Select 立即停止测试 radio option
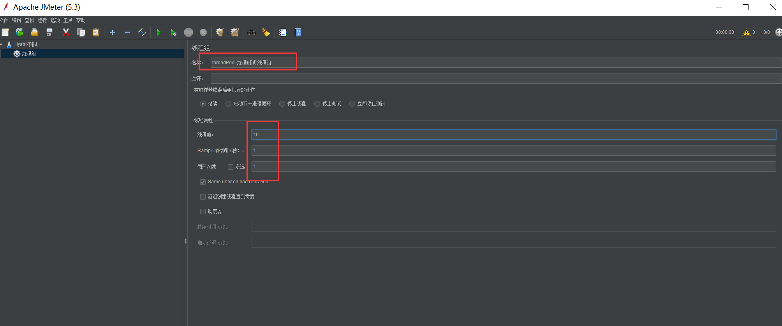 pos(352,103)
